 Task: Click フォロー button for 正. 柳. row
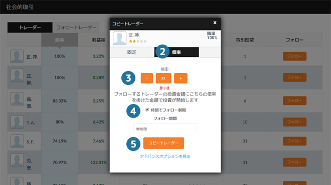(x=294, y=77)
